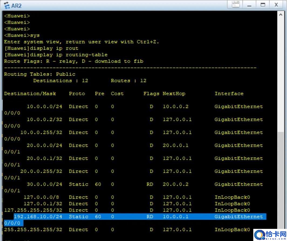Click the Cost column header
Viewport: 287px width, 241px height.
117,94
